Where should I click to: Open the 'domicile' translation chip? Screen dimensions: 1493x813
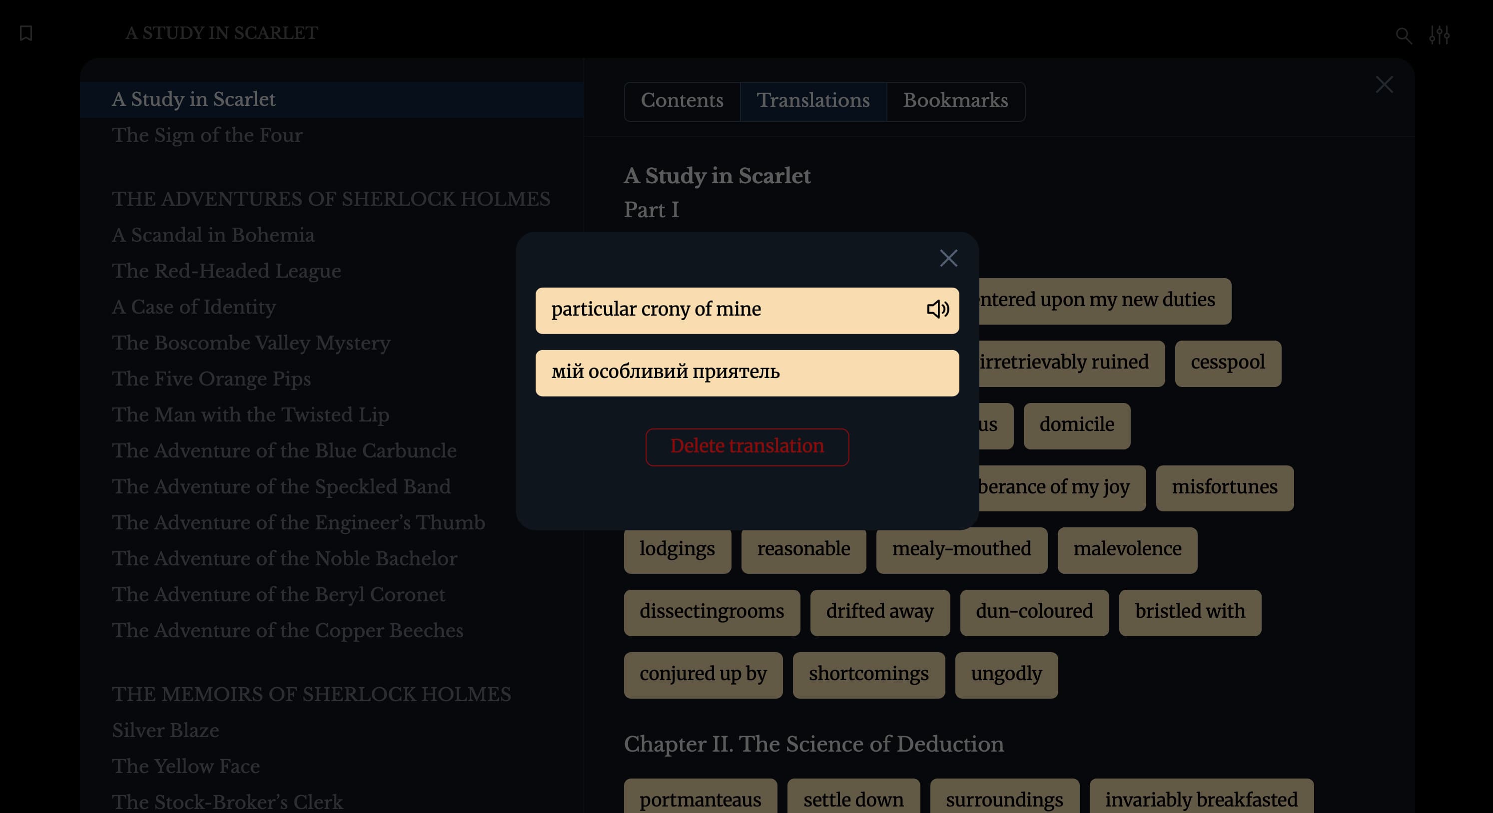pos(1076,425)
